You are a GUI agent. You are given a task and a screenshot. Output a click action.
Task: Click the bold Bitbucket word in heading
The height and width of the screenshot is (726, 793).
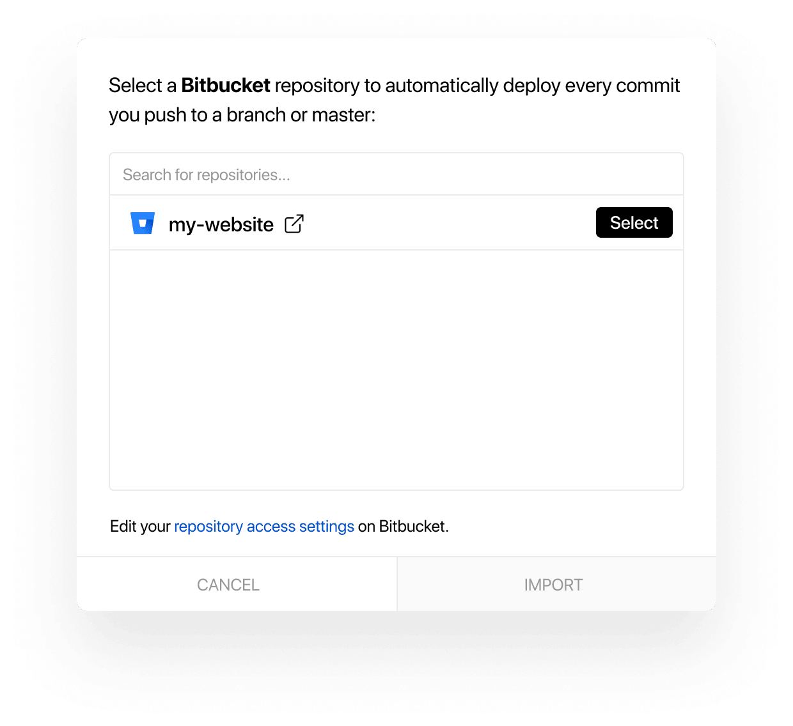point(226,85)
